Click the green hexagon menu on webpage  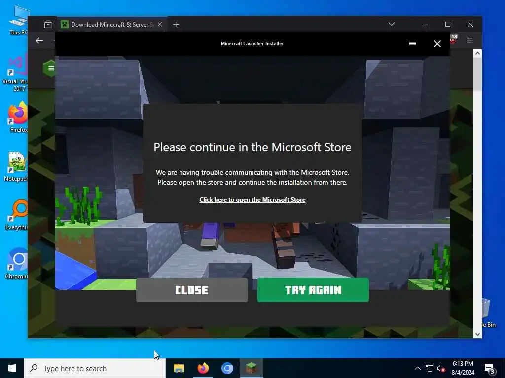(x=49, y=68)
